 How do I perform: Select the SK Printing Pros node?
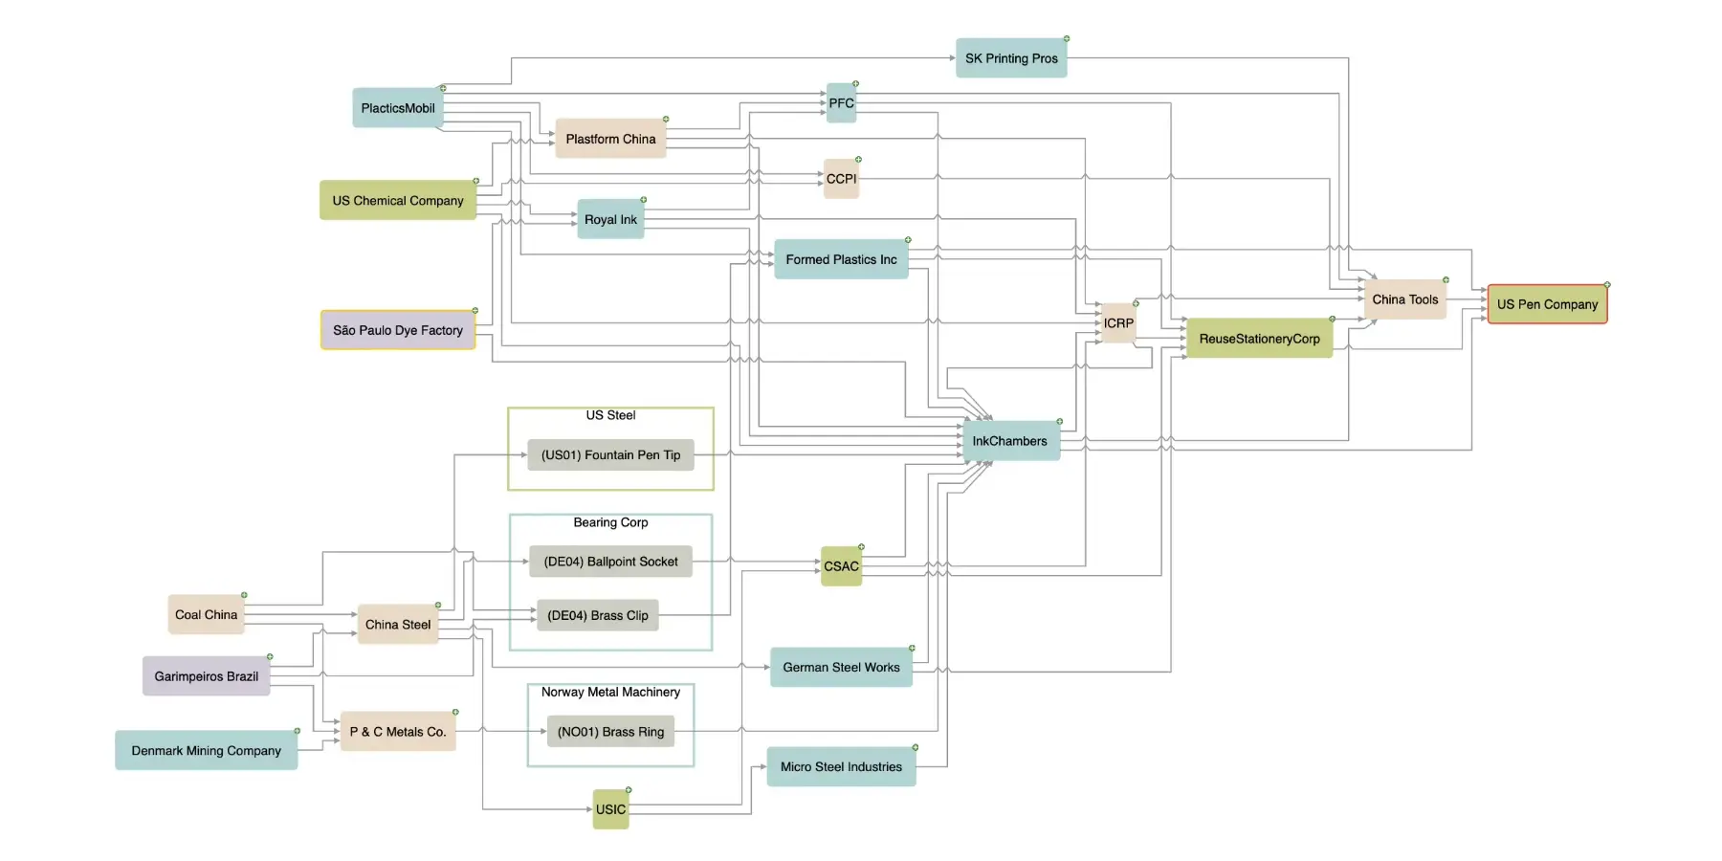[1011, 58]
